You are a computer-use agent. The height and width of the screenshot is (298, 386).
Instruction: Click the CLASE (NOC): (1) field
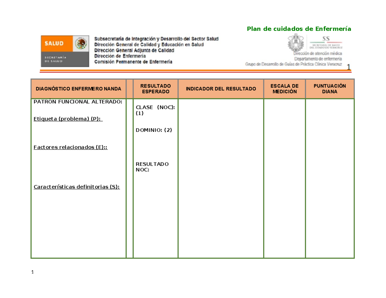155,110
